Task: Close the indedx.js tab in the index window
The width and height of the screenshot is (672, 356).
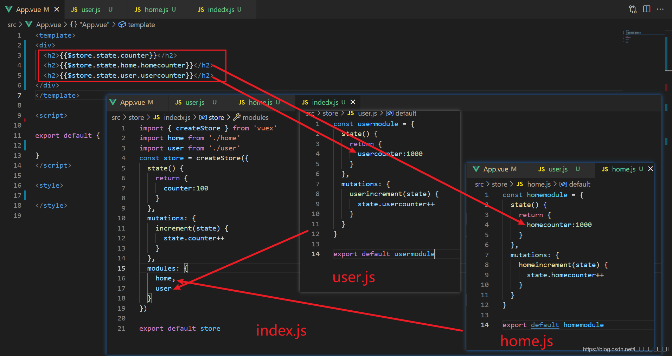Action: [353, 102]
